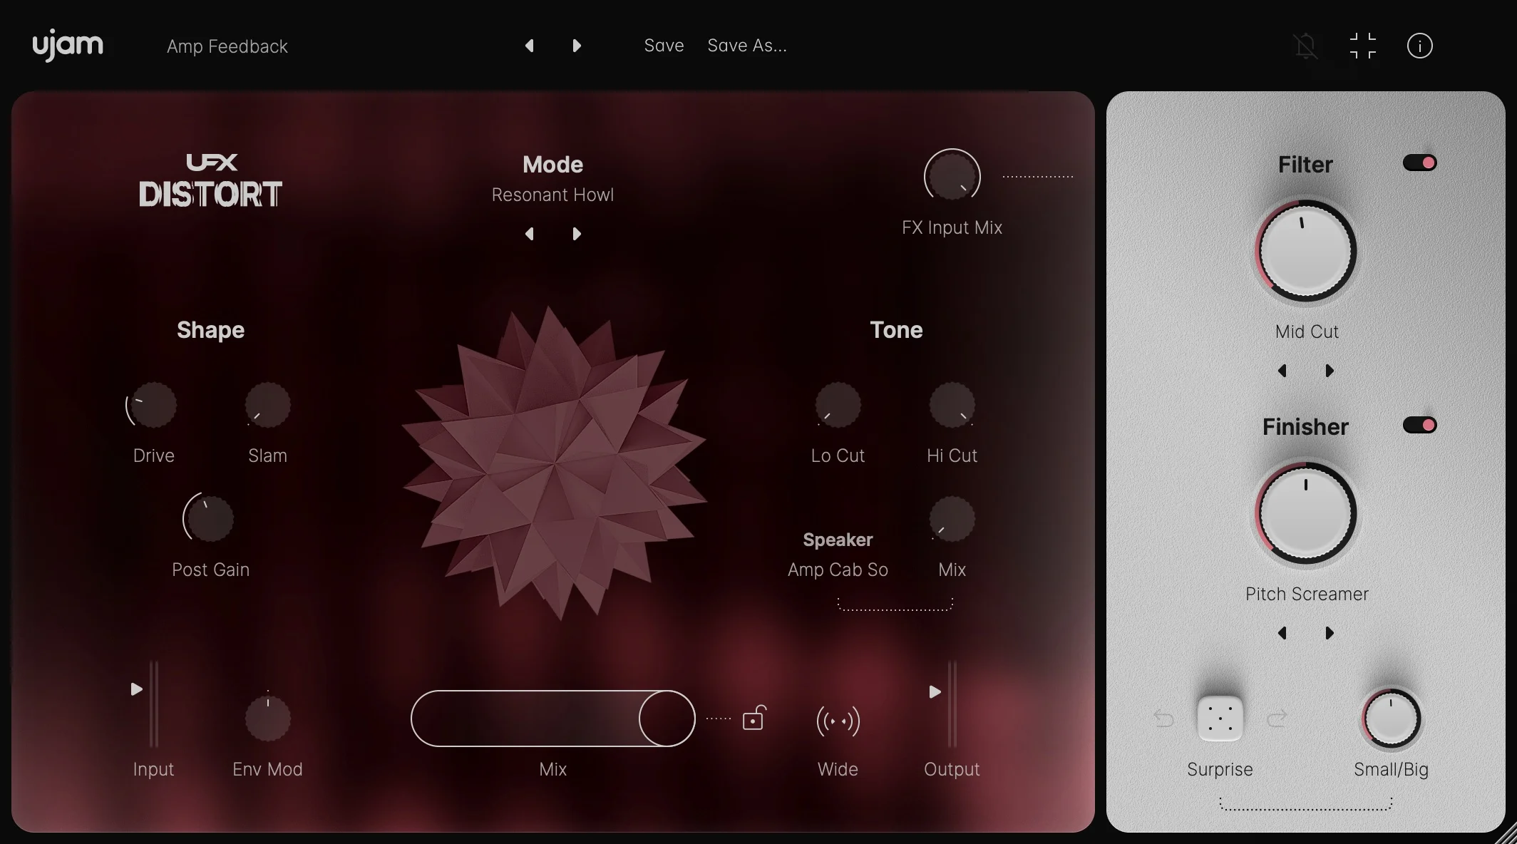Click the Save button
The width and height of the screenshot is (1517, 844).
point(663,45)
